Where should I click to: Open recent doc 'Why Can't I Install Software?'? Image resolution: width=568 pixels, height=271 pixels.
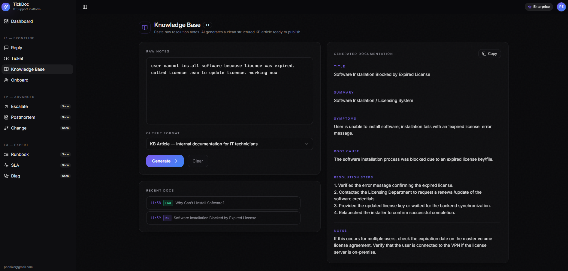tap(223, 203)
